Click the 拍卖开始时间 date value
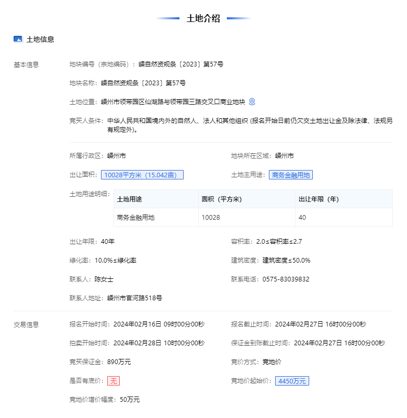This screenshot has width=407, height=418. point(159,343)
